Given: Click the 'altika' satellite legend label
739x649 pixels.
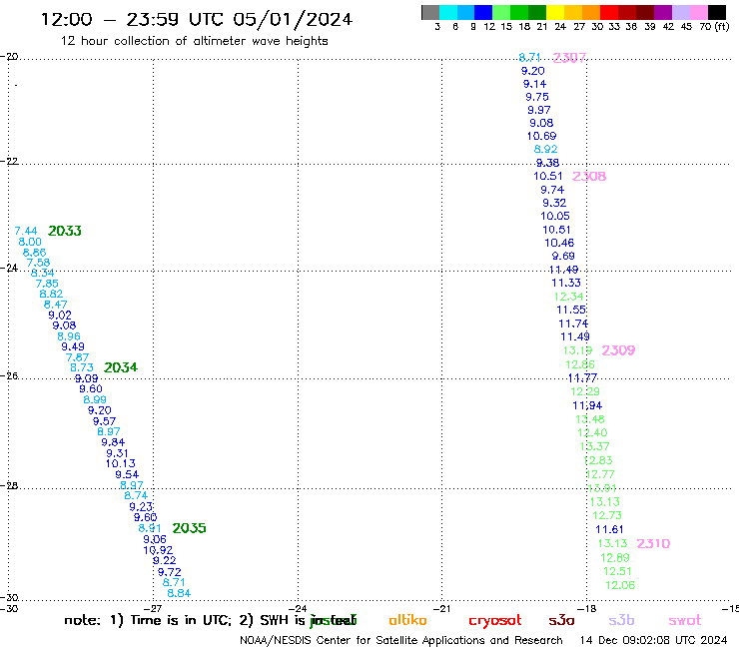Looking at the screenshot, I should pyautogui.click(x=407, y=620).
